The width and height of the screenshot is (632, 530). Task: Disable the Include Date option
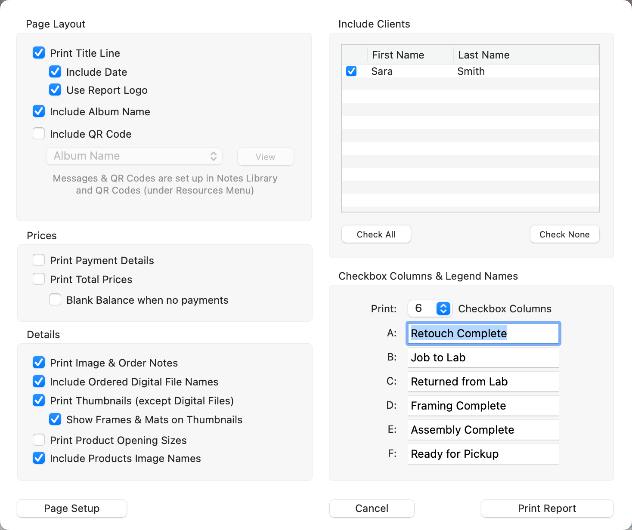55,71
